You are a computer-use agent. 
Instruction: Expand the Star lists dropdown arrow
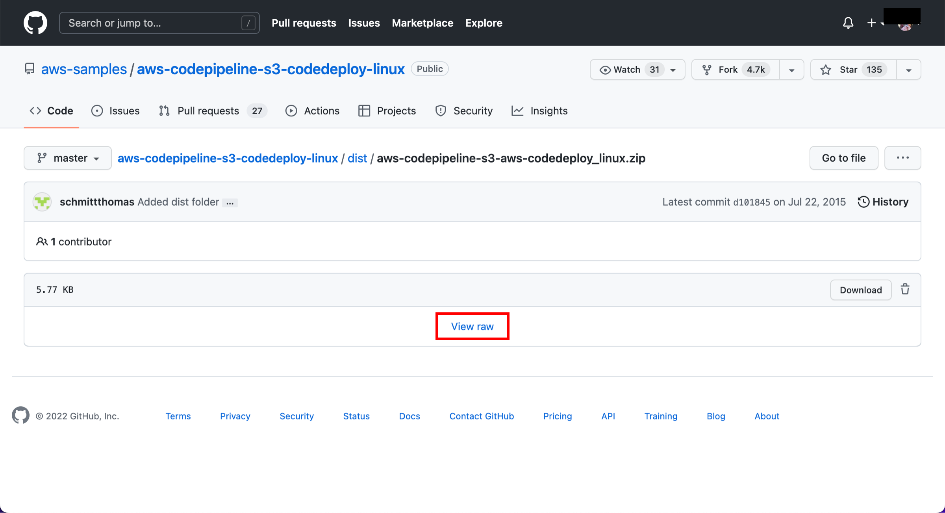point(909,70)
